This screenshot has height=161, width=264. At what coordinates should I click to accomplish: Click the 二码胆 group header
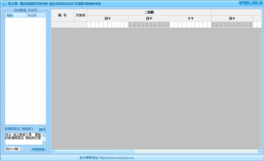pos(149,12)
